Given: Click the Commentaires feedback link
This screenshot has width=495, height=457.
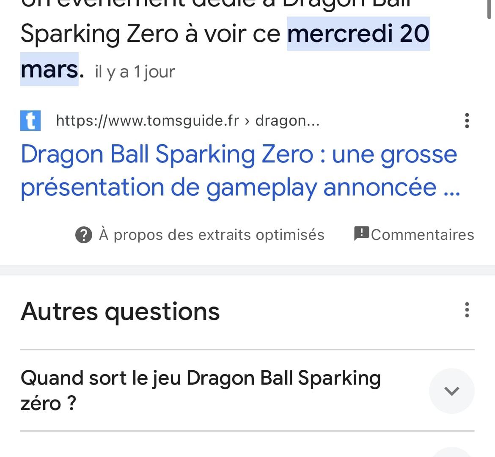Looking at the screenshot, I should coord(422,235).
